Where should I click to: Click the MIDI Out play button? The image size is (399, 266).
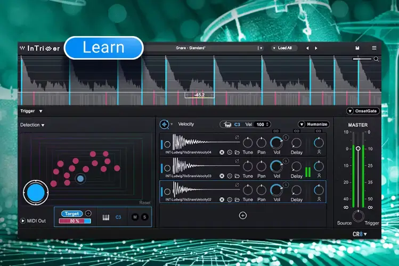pos(23,221)
